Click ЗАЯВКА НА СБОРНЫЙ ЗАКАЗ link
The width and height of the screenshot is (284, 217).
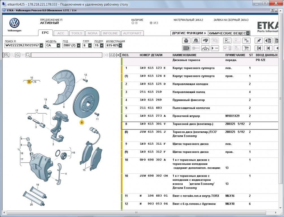[x=231, y=20]
